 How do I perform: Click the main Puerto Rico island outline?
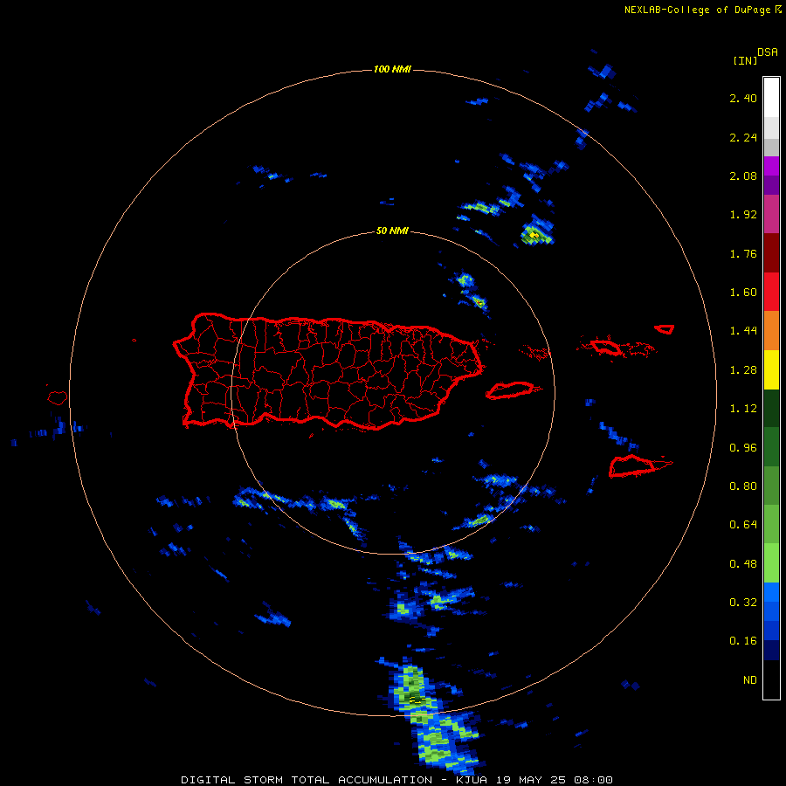328,371
